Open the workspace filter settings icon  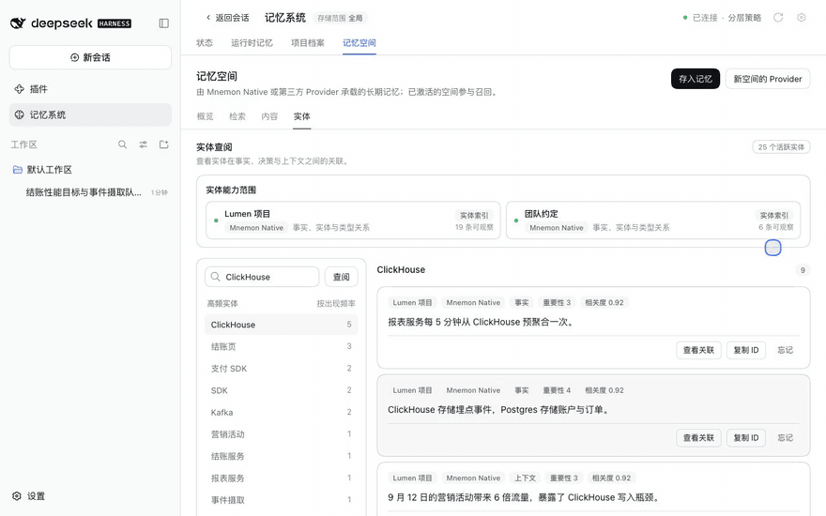click(144, 144)
